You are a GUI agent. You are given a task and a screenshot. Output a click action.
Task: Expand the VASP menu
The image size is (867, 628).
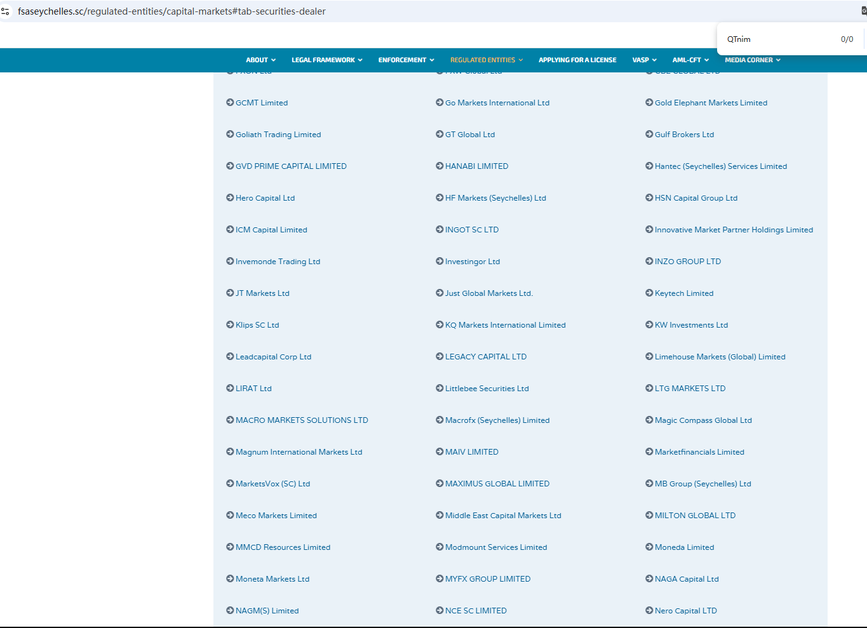pos(645,60)
